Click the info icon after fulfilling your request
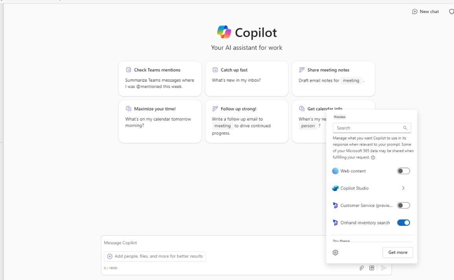The height and width of the screenshot is (280, 454). click(373, 157)
